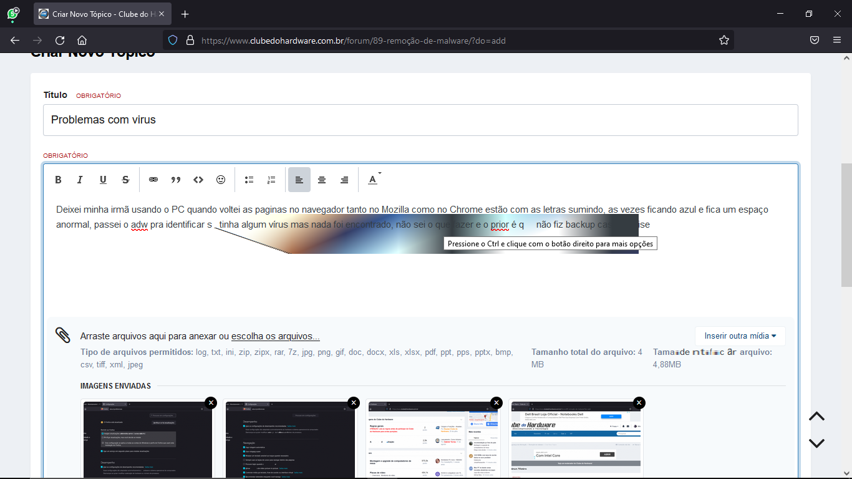Viewport: 852px width, 479px height.
Task: Open the browser home page
Action: 82,40
